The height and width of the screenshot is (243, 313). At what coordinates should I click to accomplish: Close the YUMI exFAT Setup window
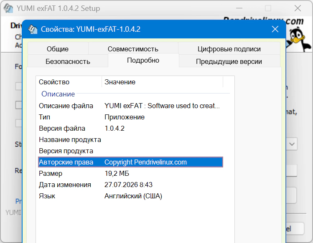click(x=298, y=8)
